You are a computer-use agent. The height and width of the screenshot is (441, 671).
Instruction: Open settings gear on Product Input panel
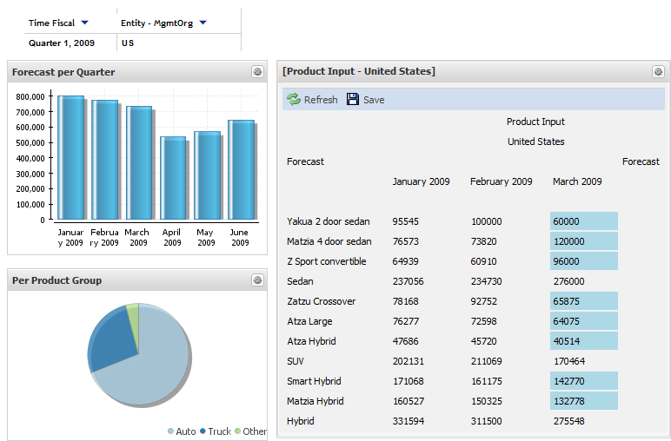pos(658,72)
